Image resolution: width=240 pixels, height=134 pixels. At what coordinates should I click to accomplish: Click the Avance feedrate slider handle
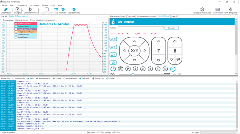[x=133, y=74]
